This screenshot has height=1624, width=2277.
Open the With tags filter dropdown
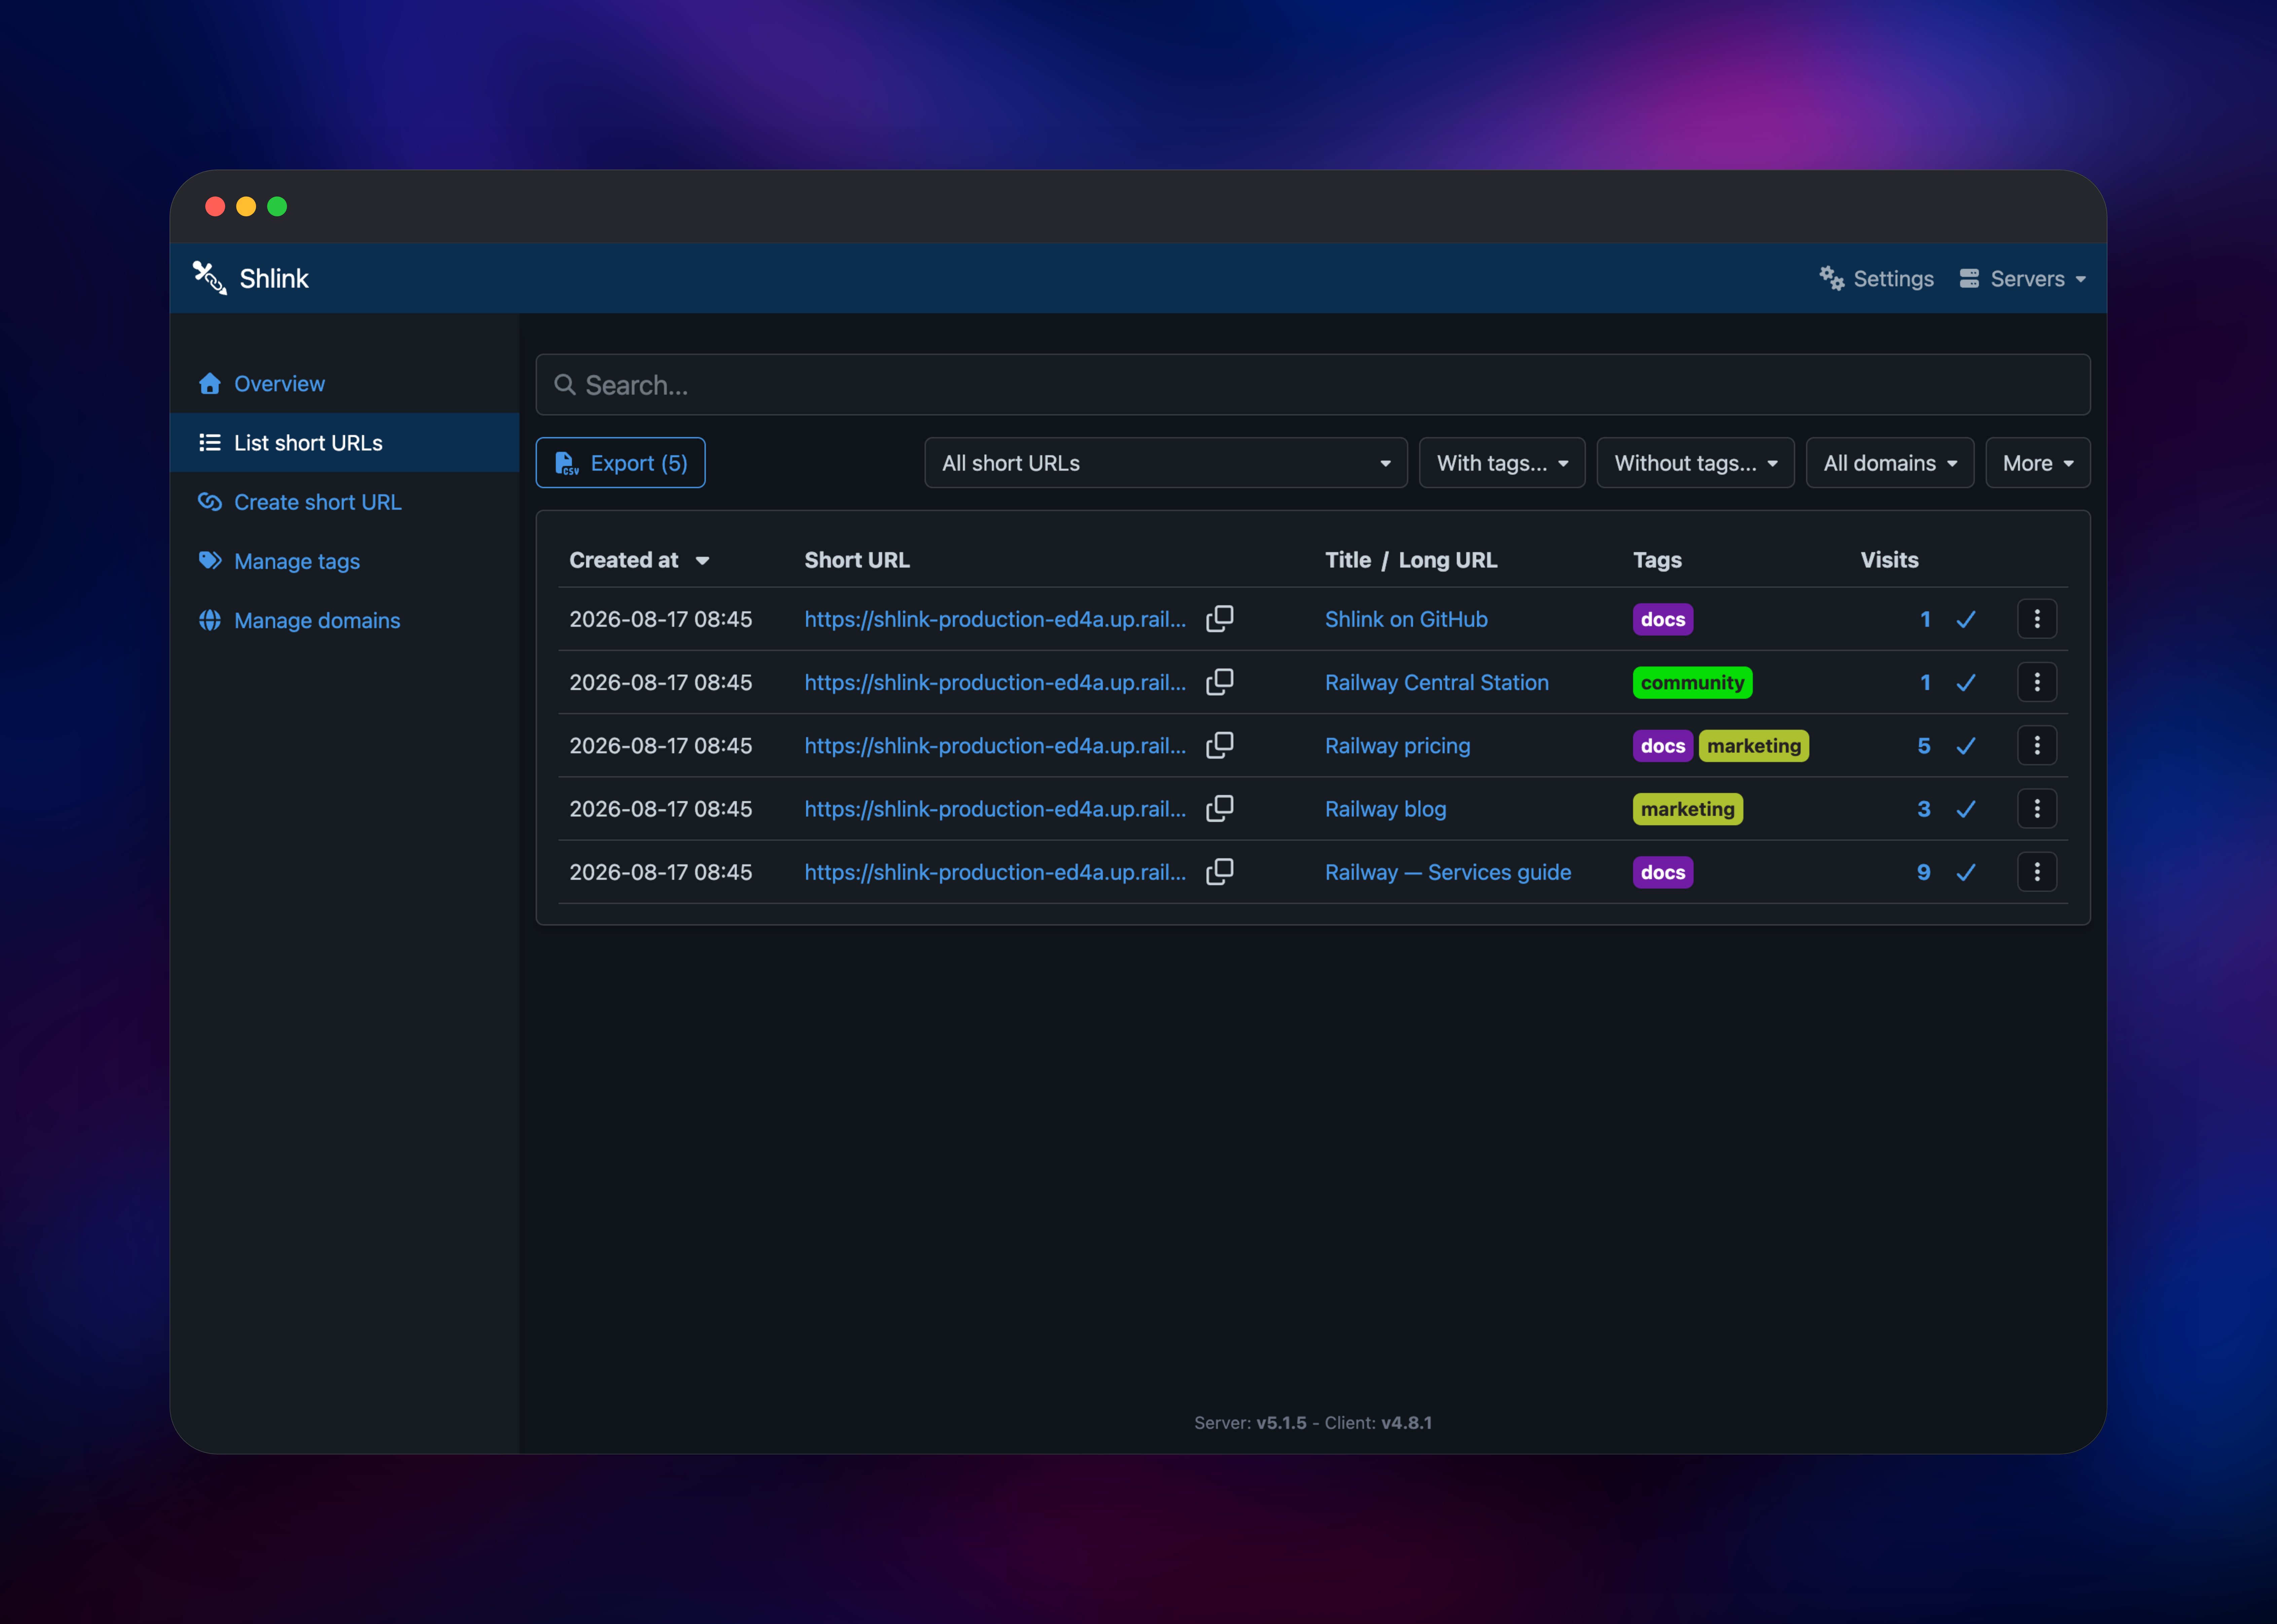pos(1502,463)
